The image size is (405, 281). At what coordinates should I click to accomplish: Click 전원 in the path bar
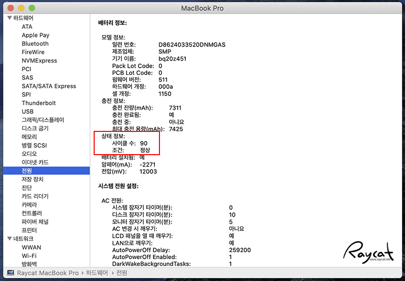coord(121,273)
